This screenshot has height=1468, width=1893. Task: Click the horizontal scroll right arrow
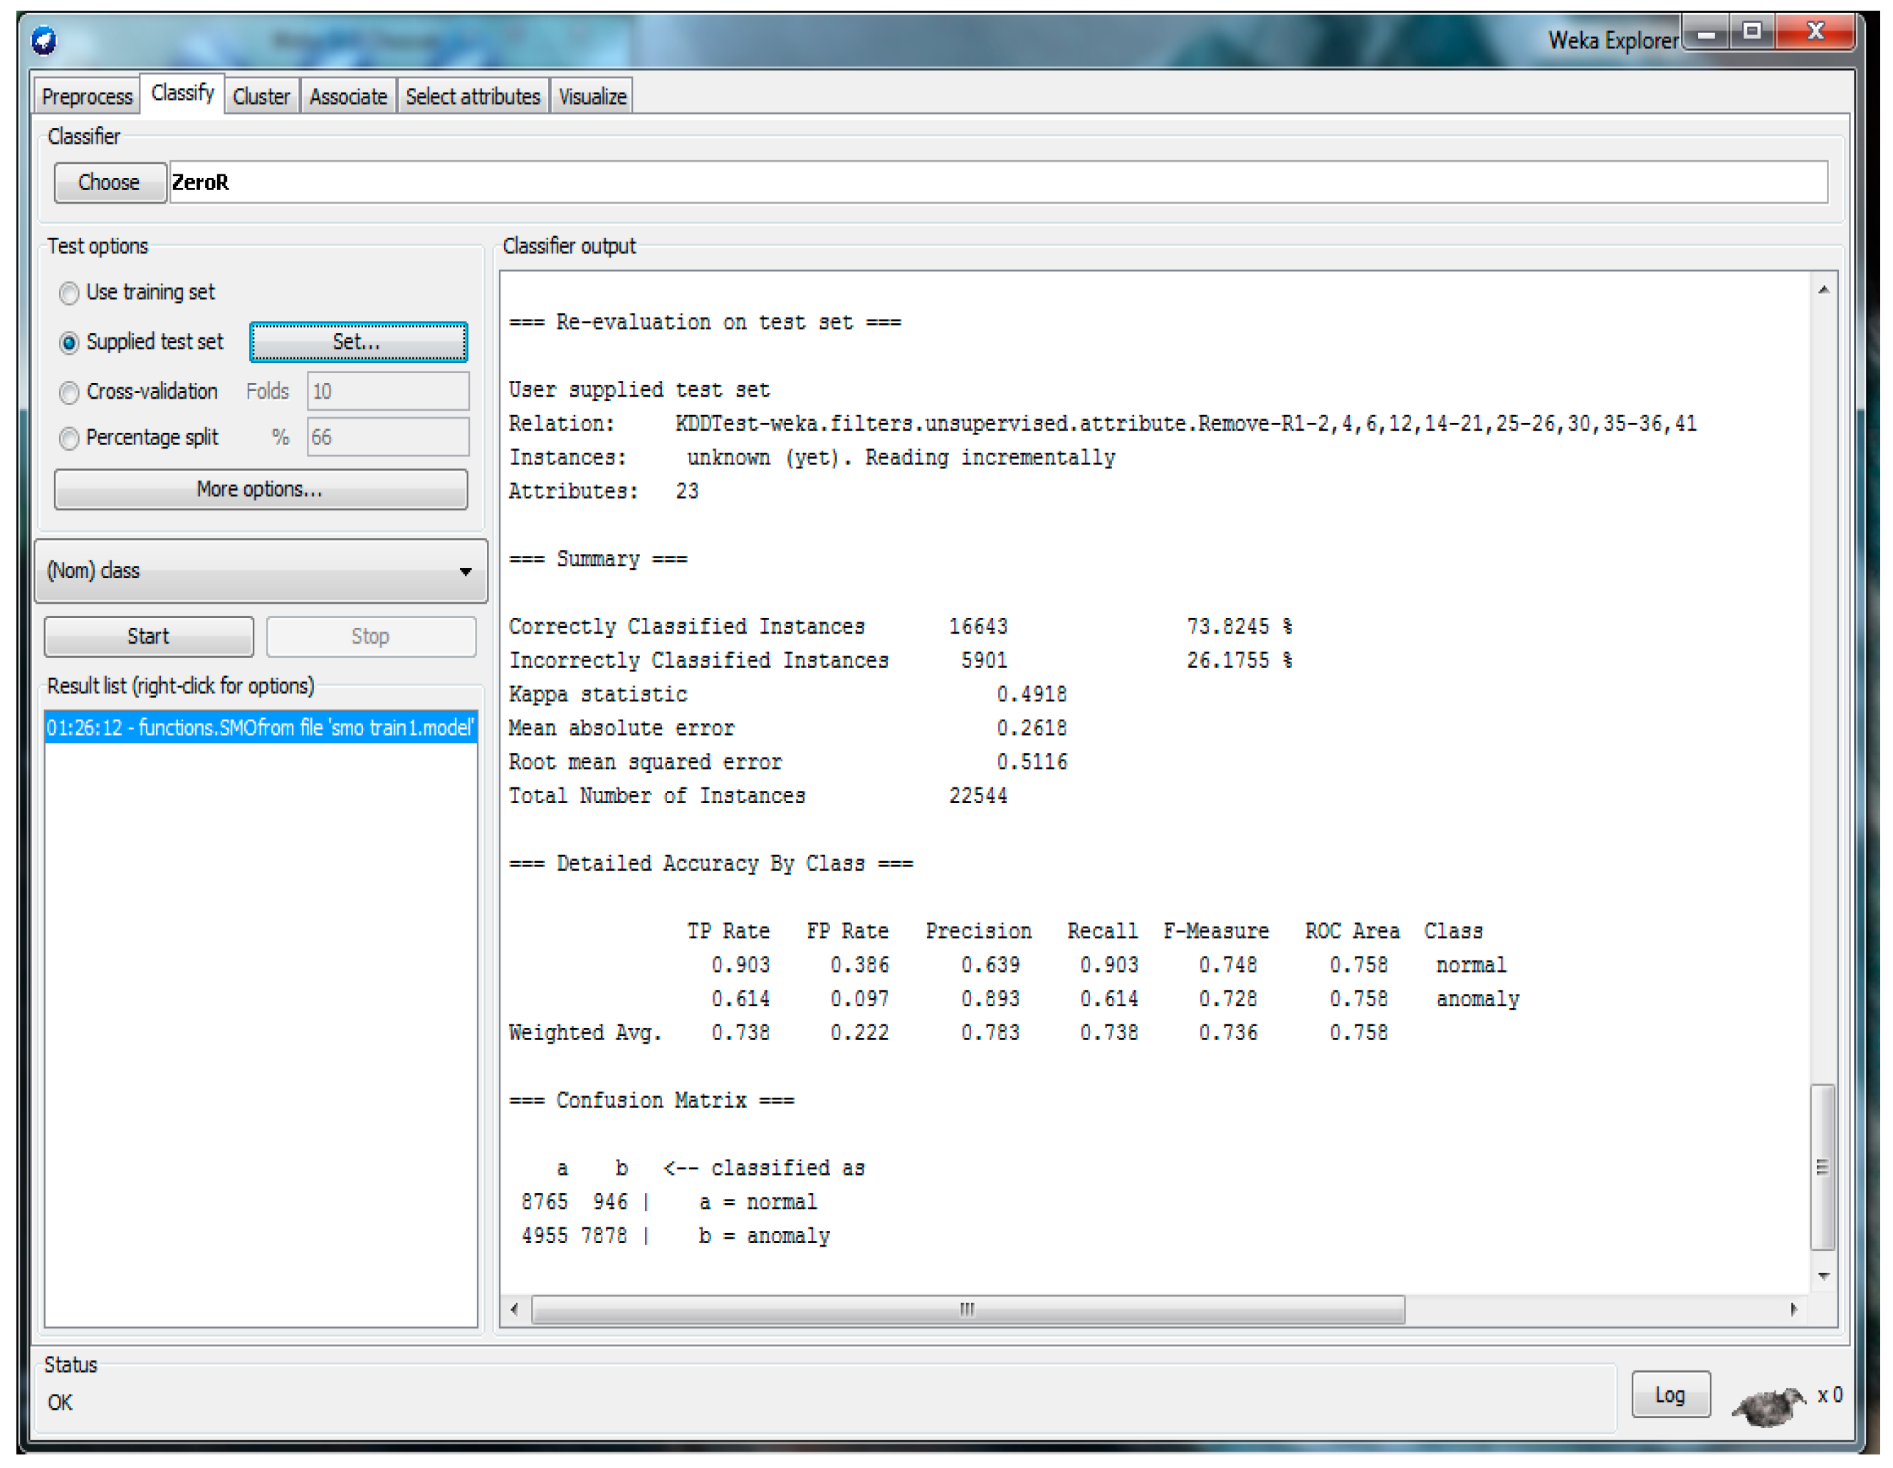(x=1793, y=1309)
